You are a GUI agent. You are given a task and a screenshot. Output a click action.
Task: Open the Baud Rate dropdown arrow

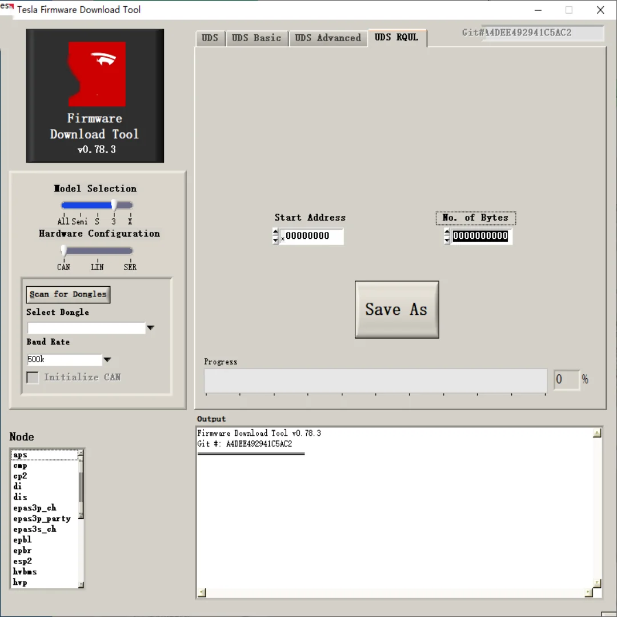(107, 360)
